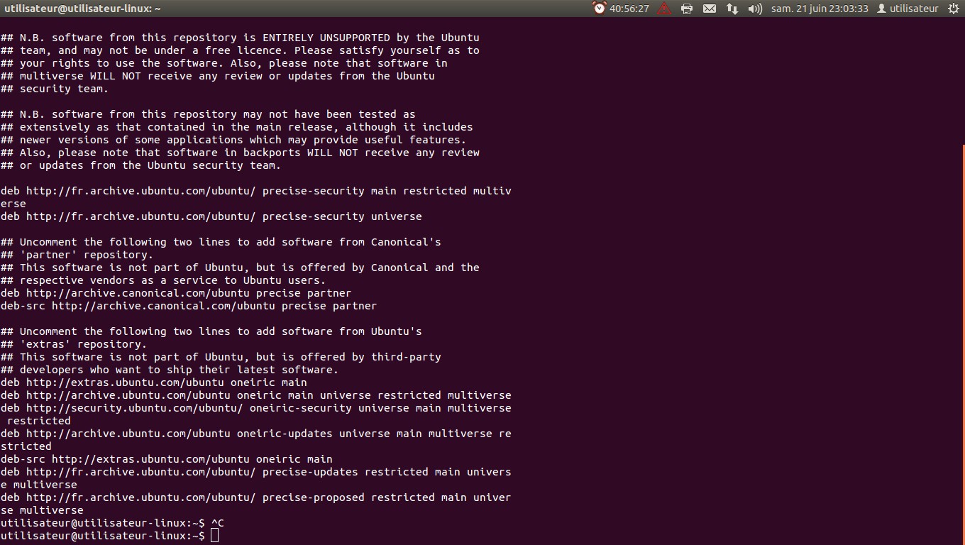Click the line 'newer versions of some applications'
The image size is (965, 545).
tap(233, 140)
